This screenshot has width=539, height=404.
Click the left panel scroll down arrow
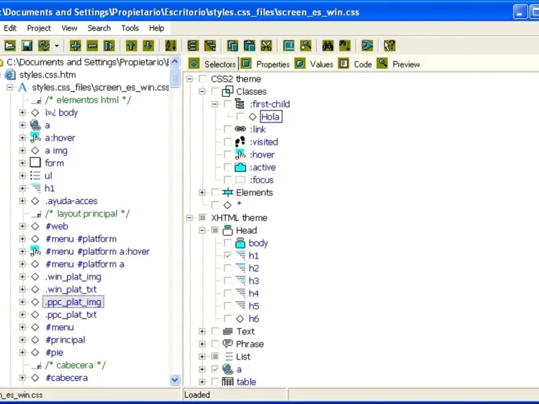[x=175, y=380]
